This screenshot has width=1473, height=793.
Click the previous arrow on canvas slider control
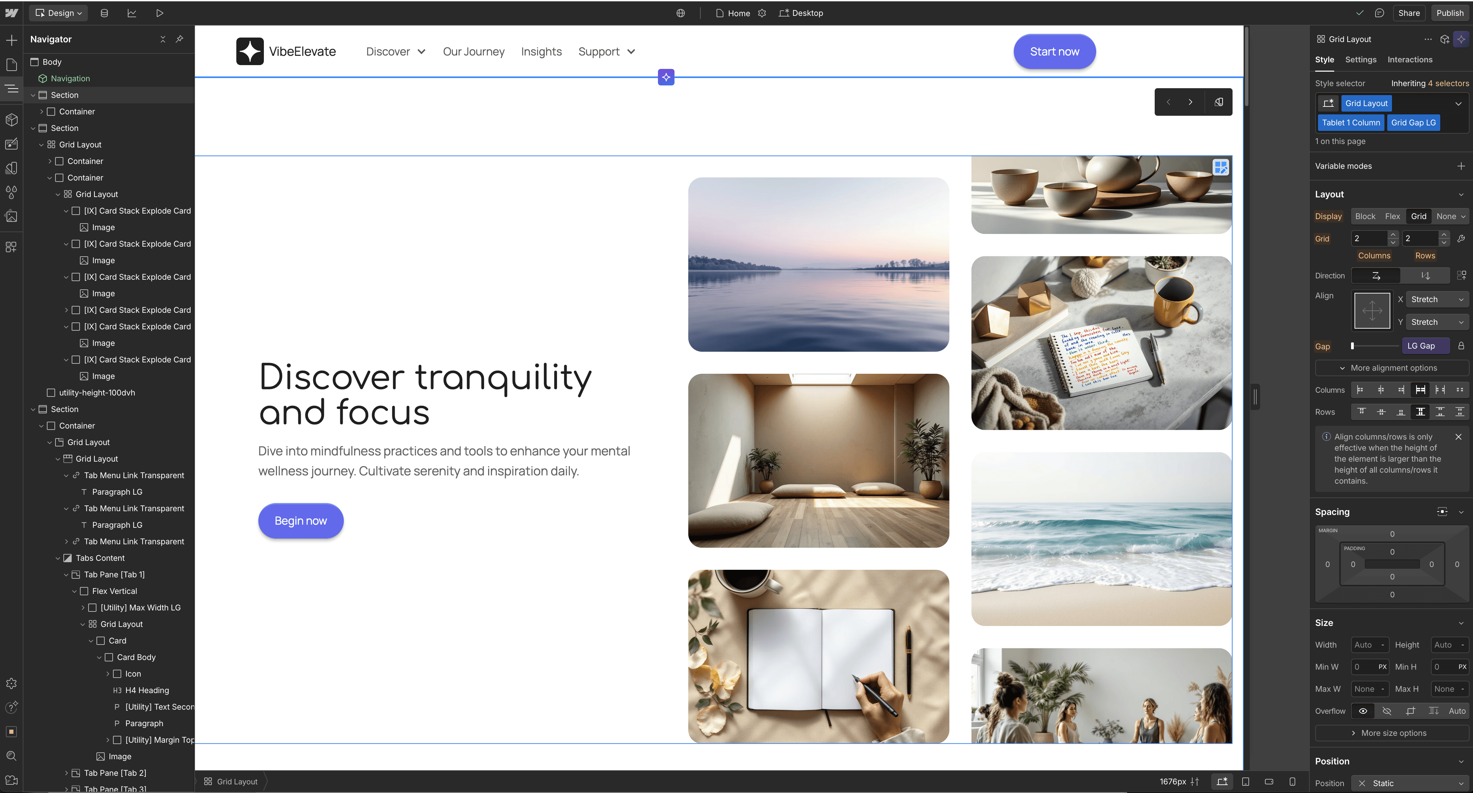coord(1168,102)
